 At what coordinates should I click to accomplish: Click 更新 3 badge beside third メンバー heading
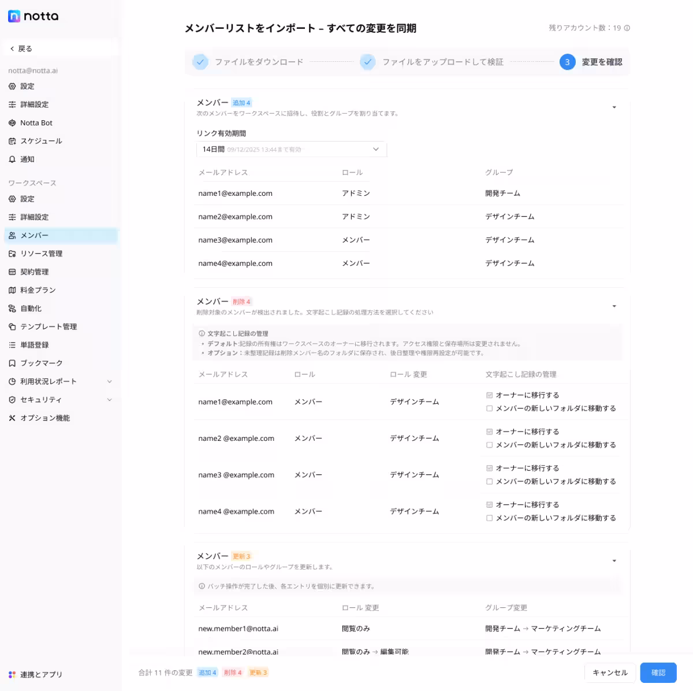[x=241, y=556]
